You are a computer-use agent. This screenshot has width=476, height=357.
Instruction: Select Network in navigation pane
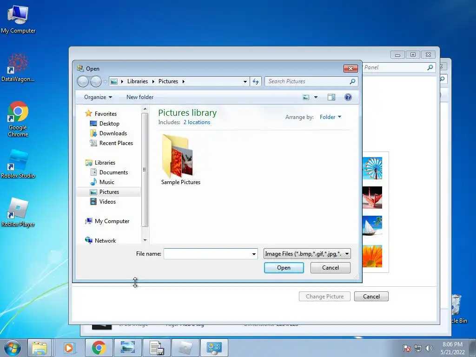pos(105,241)
